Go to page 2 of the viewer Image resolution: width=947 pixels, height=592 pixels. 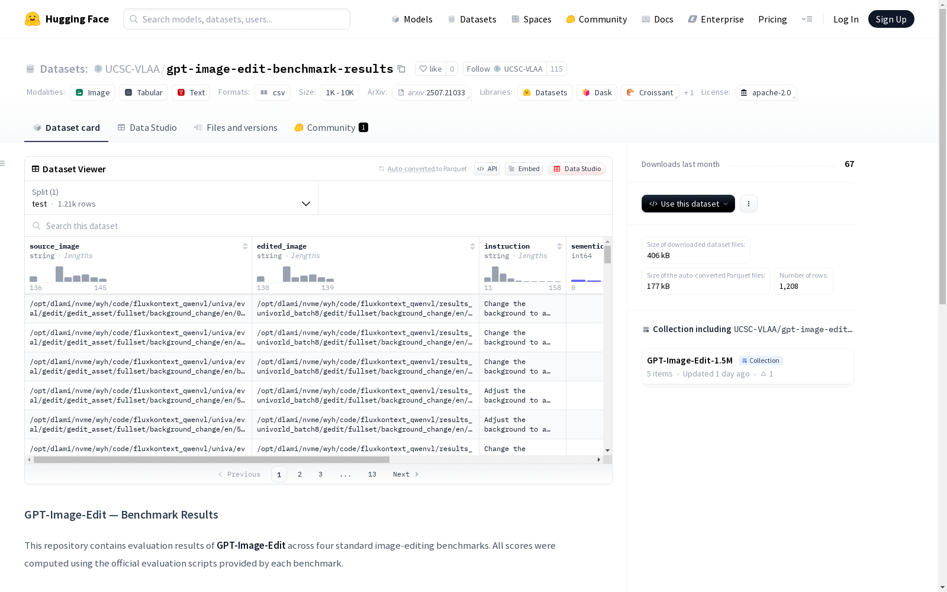click(300, 474)
